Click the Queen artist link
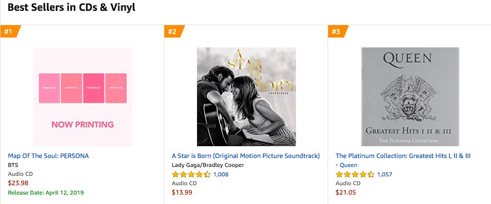Image resolution: width=491 pixels, height=204 pixels. pyautogui.click(x=348, y=165)
